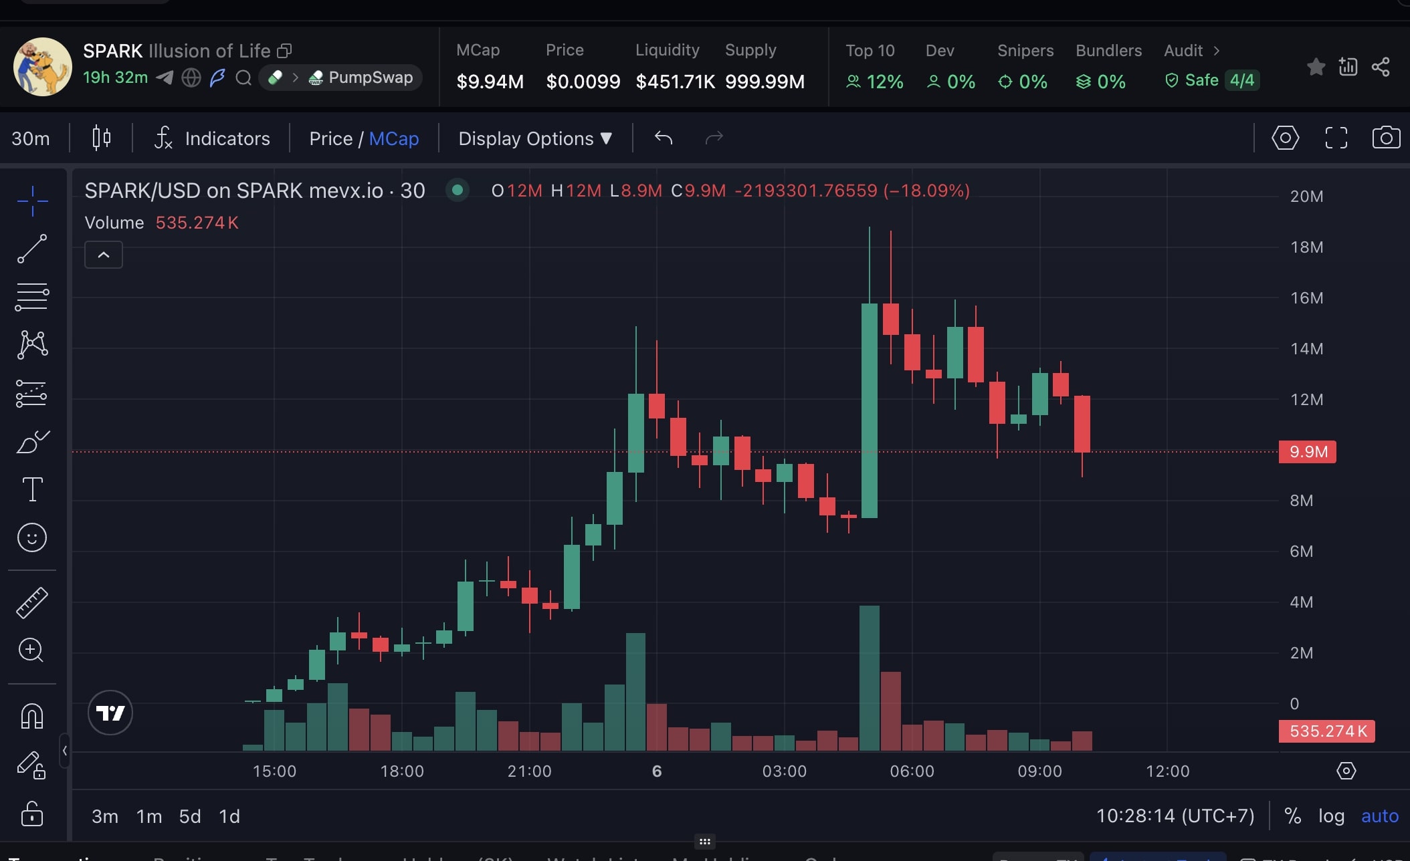The height and width of the screenshot is (861, 1410).
Task: Click the SPARK/USD symbol legend title
Action: [x=255, y=191]
